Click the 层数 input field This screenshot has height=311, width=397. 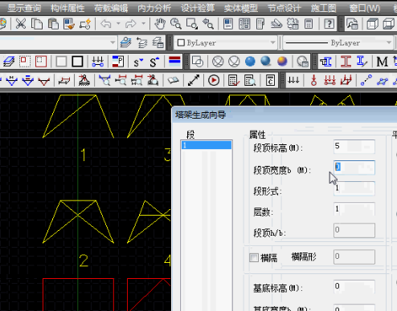354,209
